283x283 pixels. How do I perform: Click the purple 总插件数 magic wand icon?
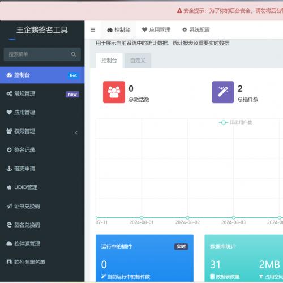click(223, 92)
